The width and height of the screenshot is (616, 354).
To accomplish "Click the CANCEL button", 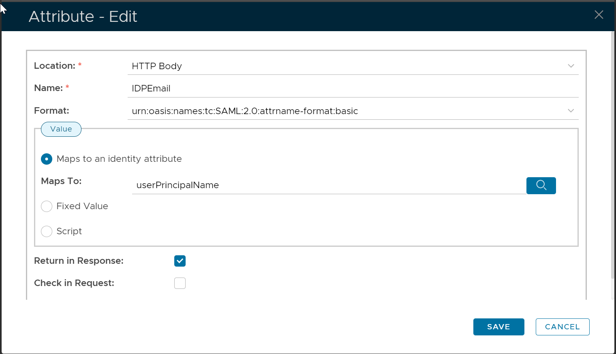I will pos(562,327).
